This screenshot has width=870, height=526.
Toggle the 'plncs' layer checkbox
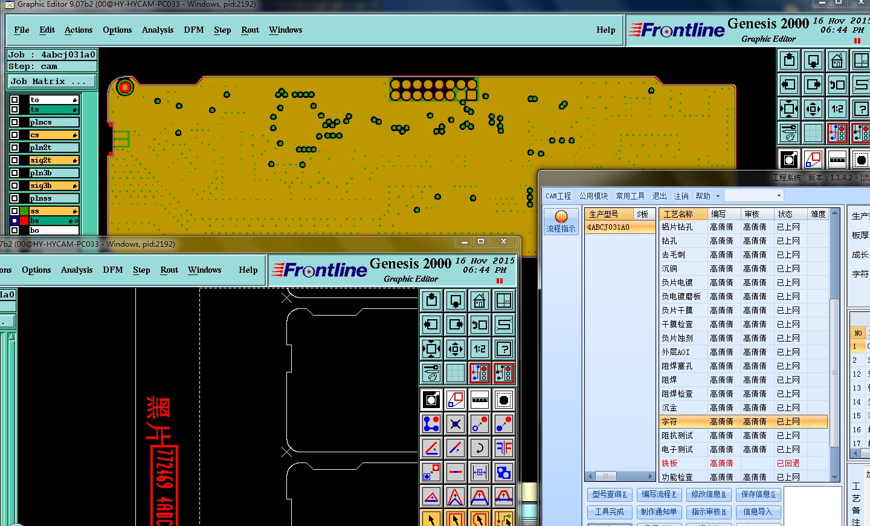[x=14, y=122]
